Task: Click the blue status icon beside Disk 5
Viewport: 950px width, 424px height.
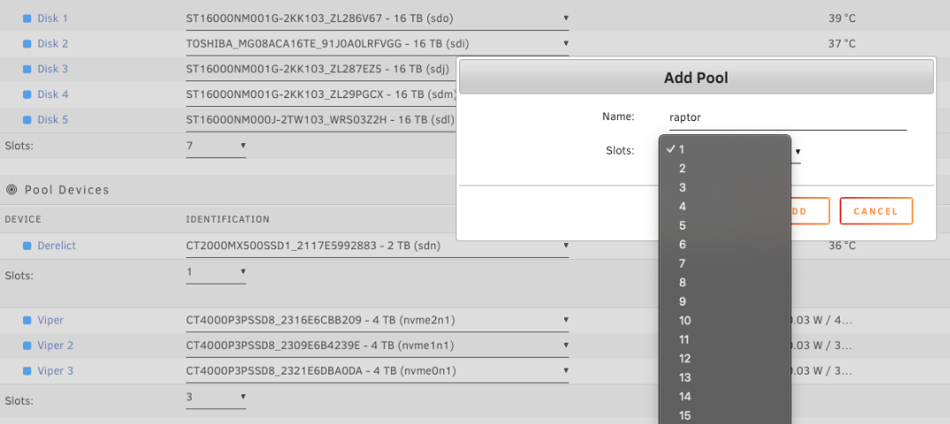Action: (26, 120)
